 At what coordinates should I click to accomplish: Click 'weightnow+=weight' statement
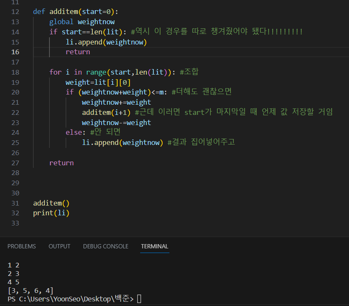[116, 103]
